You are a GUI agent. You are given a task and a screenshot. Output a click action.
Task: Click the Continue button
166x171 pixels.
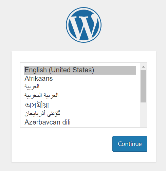[x=130, y=144]
